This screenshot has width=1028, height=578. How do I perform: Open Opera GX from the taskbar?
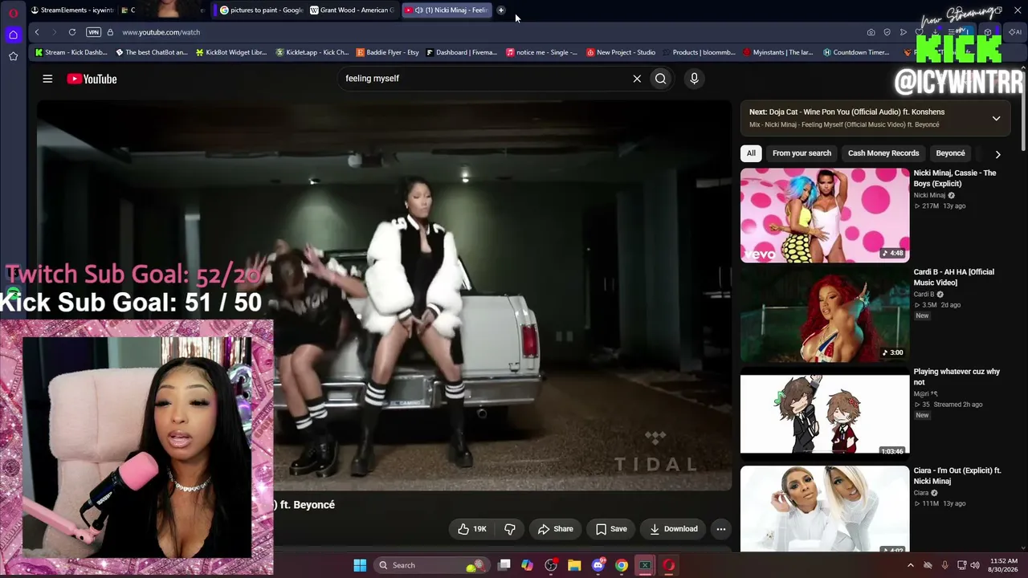click(x=668, y=565)
